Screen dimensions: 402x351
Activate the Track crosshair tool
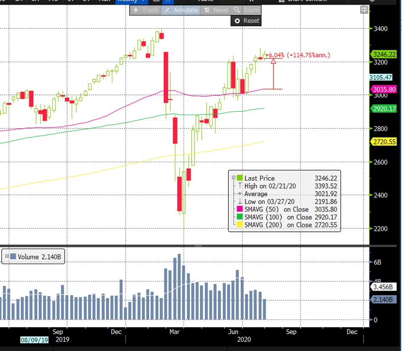click(145, 10)
